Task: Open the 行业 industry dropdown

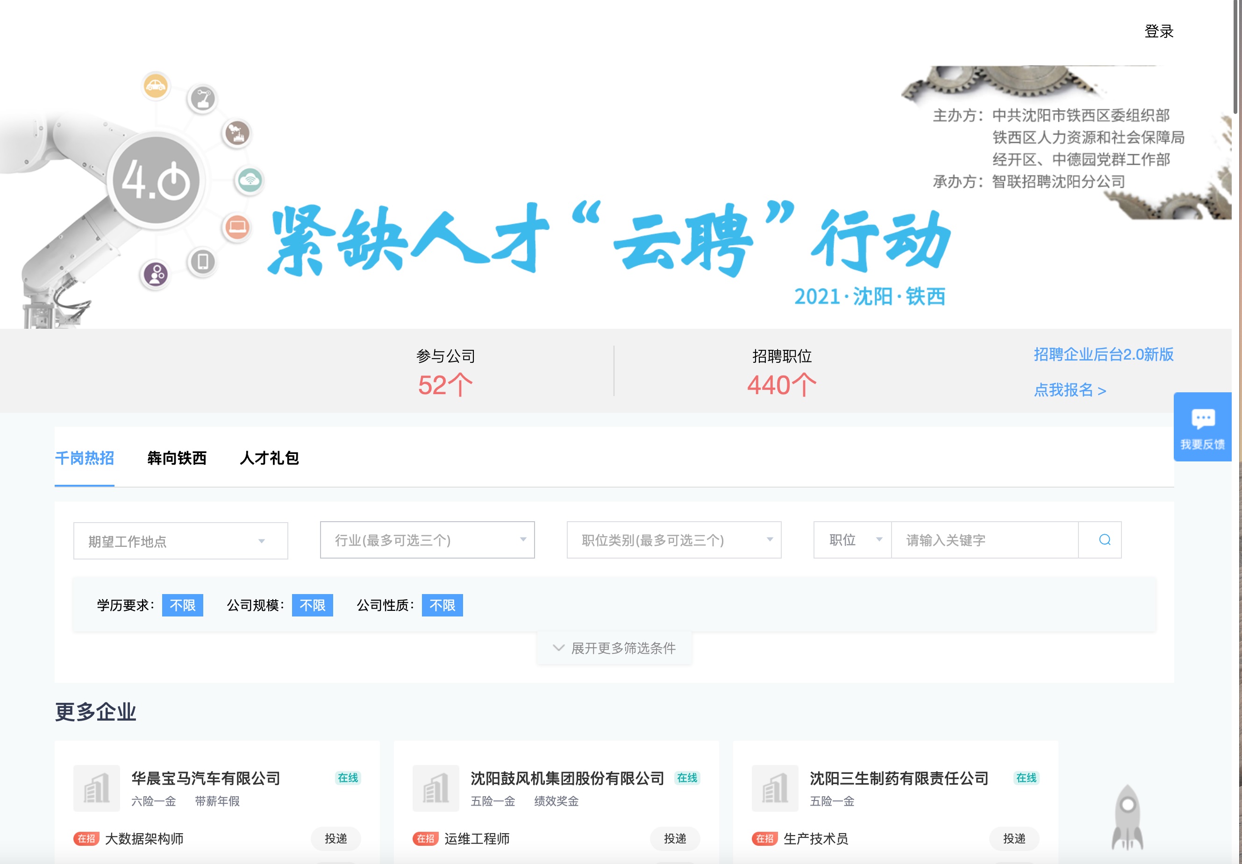Action: tap(427, 539)
